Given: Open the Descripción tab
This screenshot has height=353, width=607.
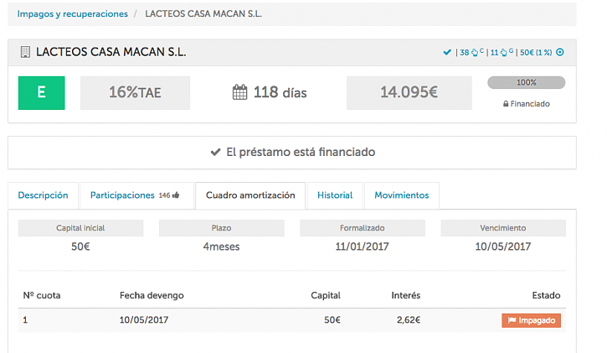Looking at the screenshot, I should pos(43,195).
